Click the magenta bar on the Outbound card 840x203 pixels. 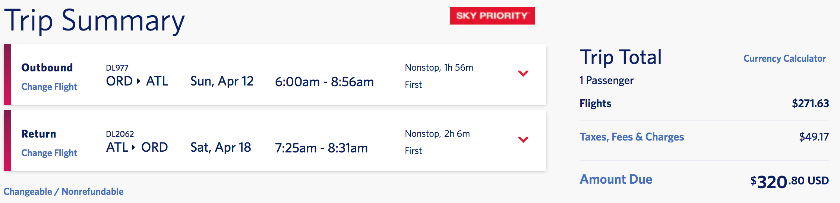coord(7,74)
